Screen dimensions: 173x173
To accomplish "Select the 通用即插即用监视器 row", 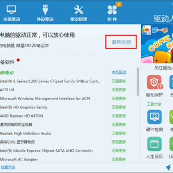I will click(63, 124).
